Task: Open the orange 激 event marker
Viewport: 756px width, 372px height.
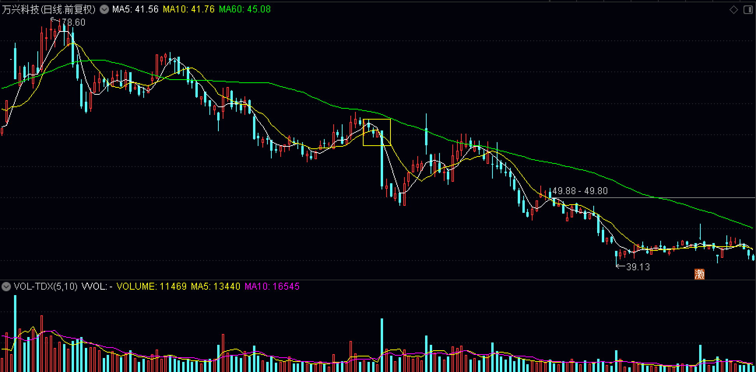Action: pyautogui.click(x=700, y=274)
